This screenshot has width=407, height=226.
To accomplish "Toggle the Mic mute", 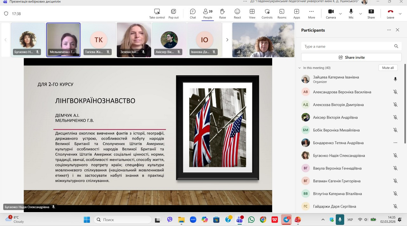I will click(351, 13).
